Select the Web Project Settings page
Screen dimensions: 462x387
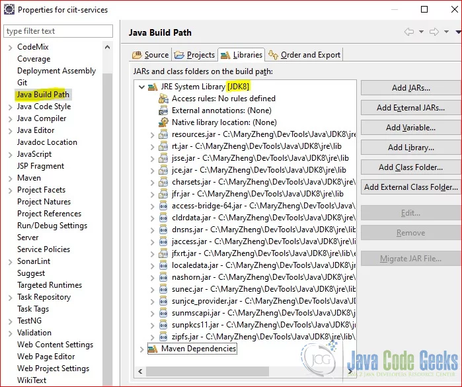[x=53, y=368]
